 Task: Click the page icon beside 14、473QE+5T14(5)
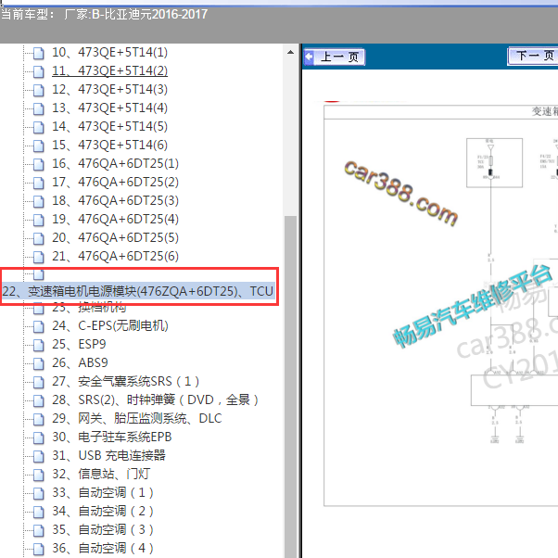(x=38, y=127)
